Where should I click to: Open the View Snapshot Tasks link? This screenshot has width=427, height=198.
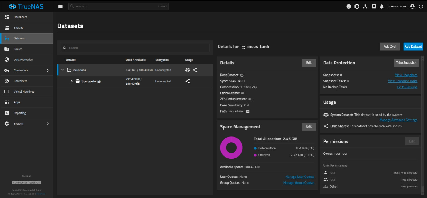[x=403, y=81]
